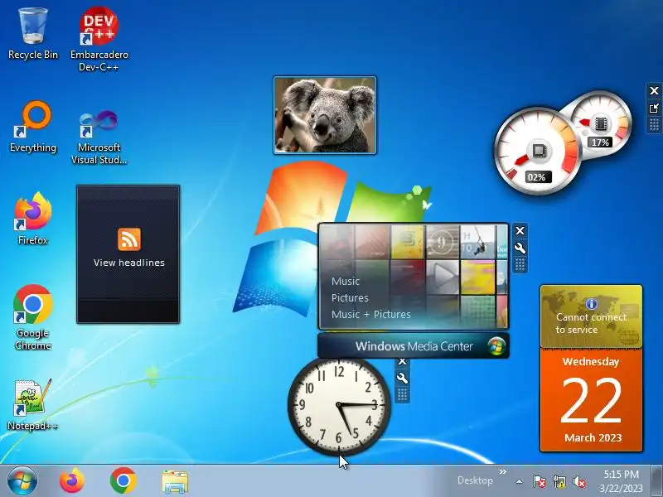Open the Everything search shortcut
The width and height of the screenshot is (663, 497).
[x=33, y=127]
